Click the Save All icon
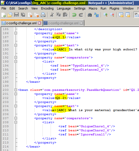Screen dimensions: 139x151 coord(23,15)
